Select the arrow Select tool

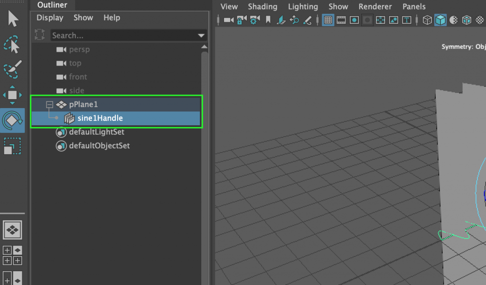(x=12, y=19)
